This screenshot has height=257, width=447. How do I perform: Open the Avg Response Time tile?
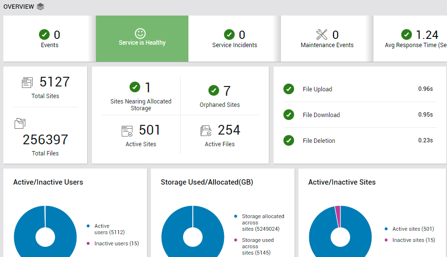click(410, 39)
